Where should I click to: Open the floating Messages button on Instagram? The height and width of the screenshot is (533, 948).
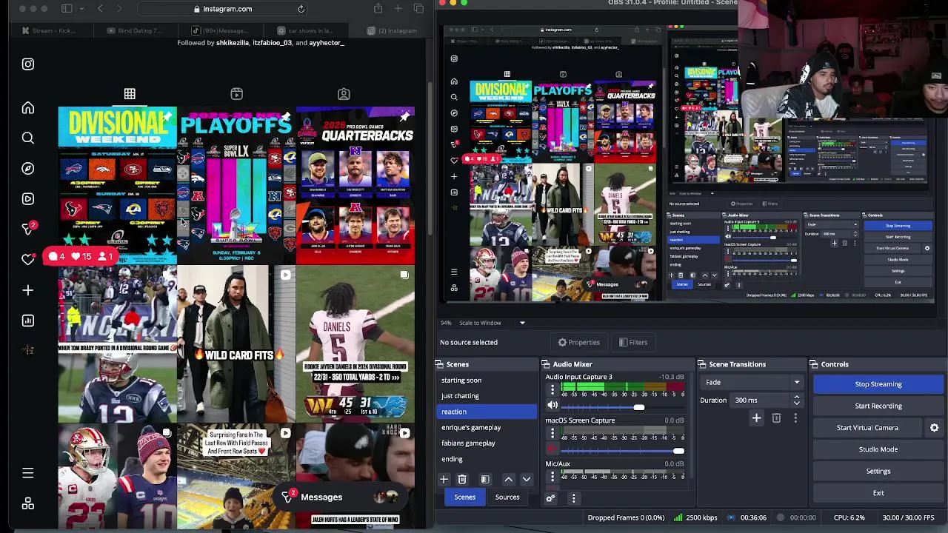click(x=341, y=497)
